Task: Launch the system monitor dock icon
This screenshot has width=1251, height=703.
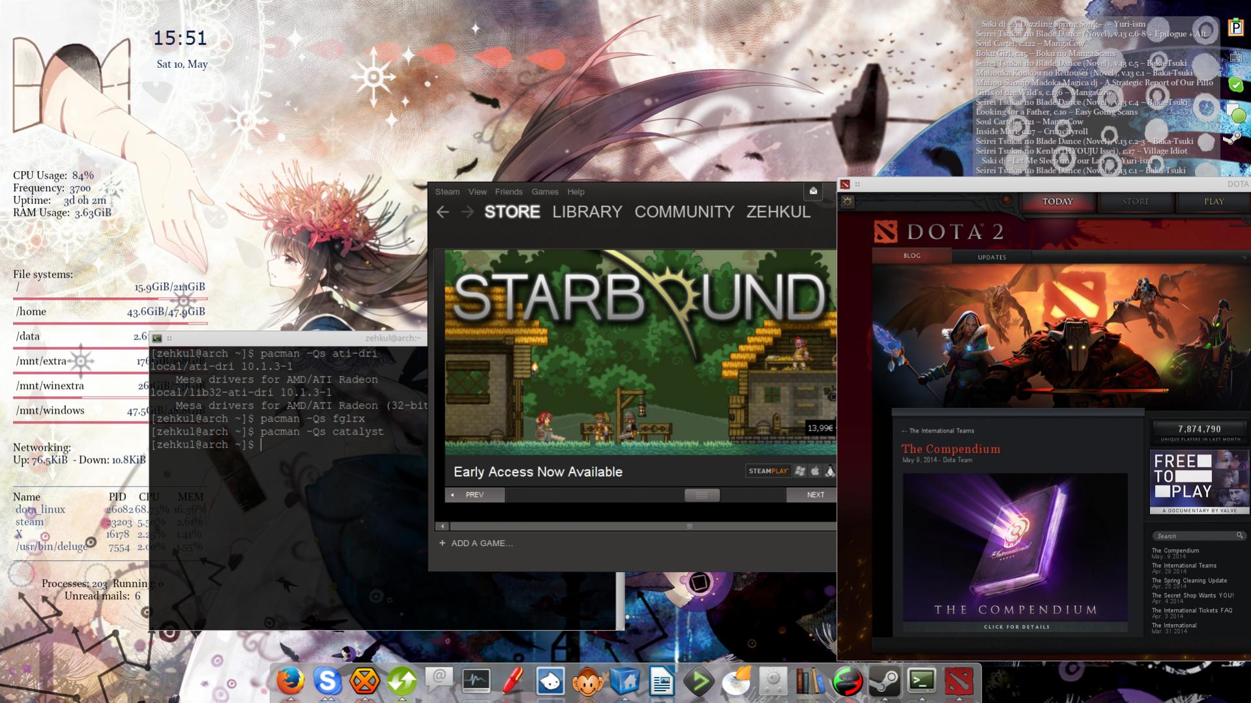Action: (x=476, y=681)
